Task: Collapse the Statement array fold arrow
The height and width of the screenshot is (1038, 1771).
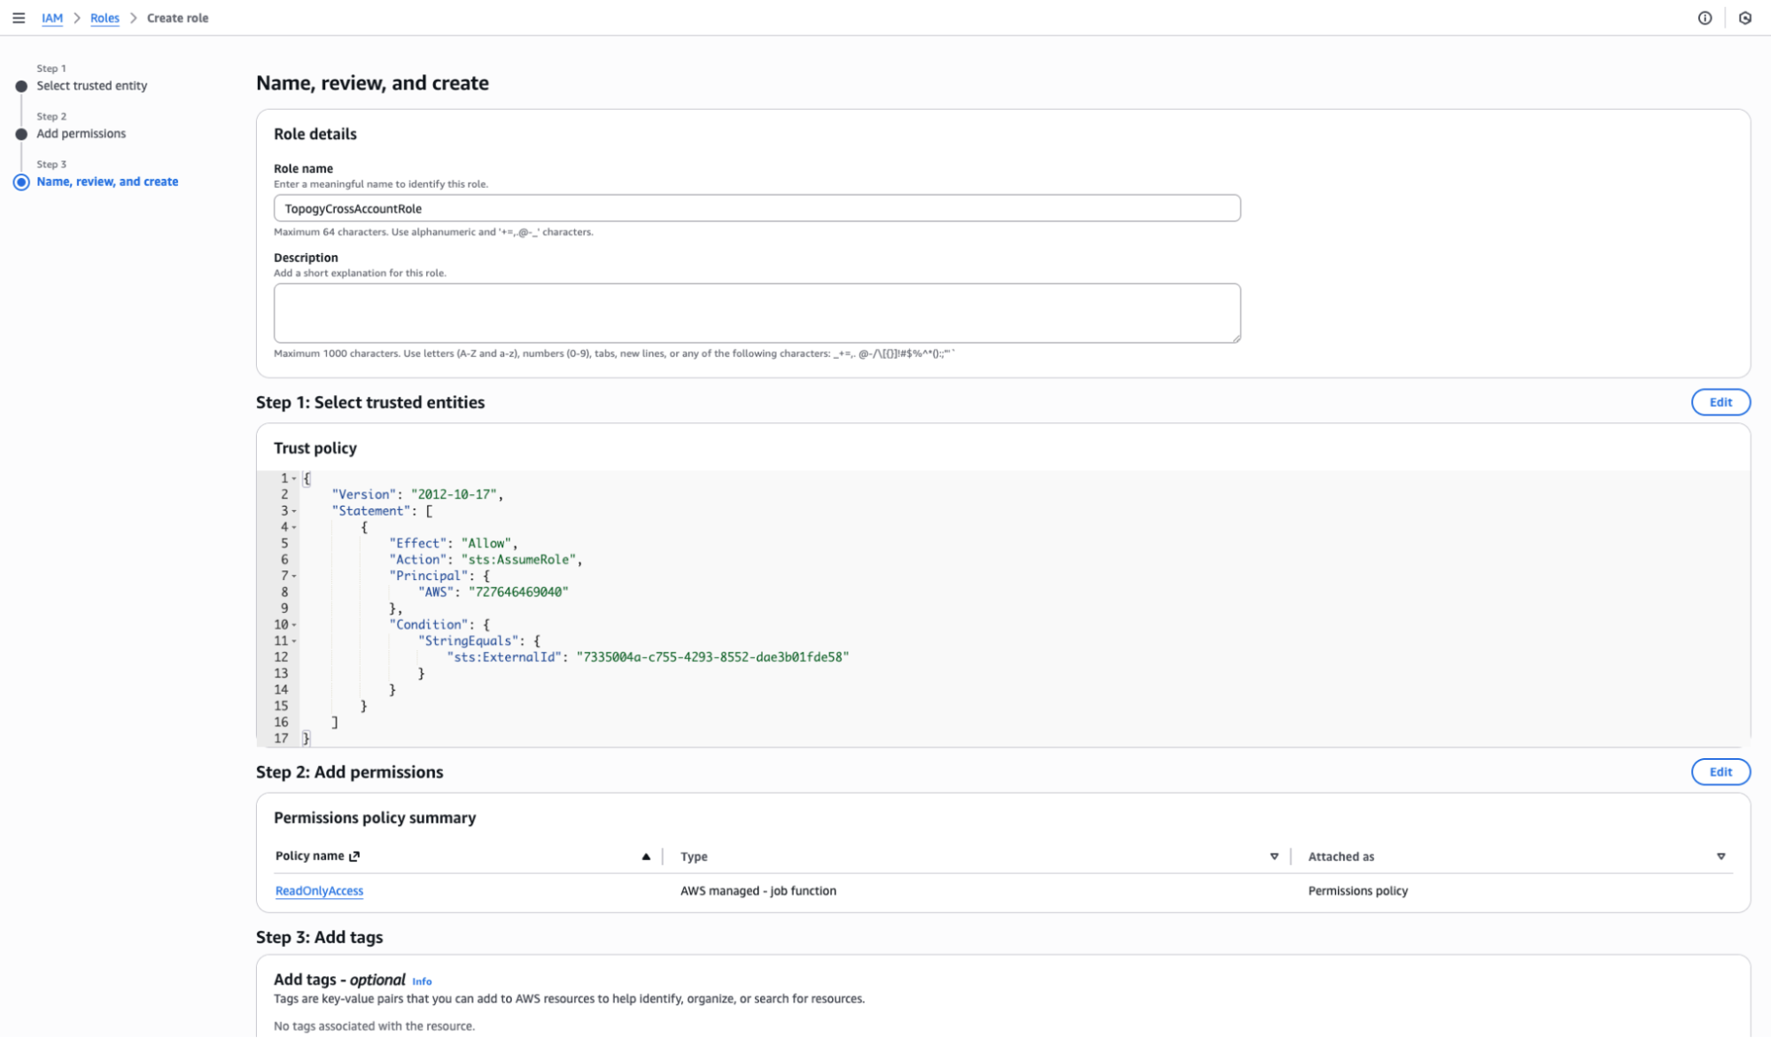Action: (x=294, y=511)
